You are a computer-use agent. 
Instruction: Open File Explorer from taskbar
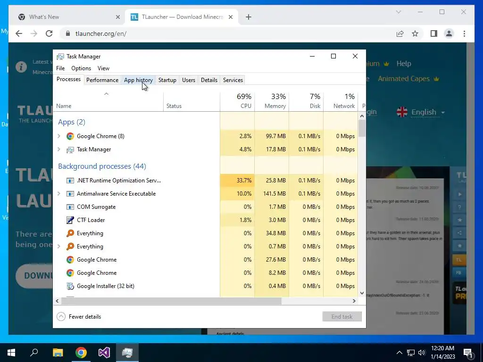pyautogui.click(x=58, y=353)
